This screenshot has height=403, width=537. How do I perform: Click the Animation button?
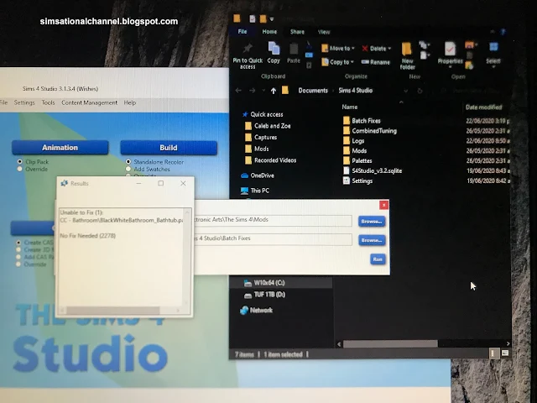tap(60, 148)
